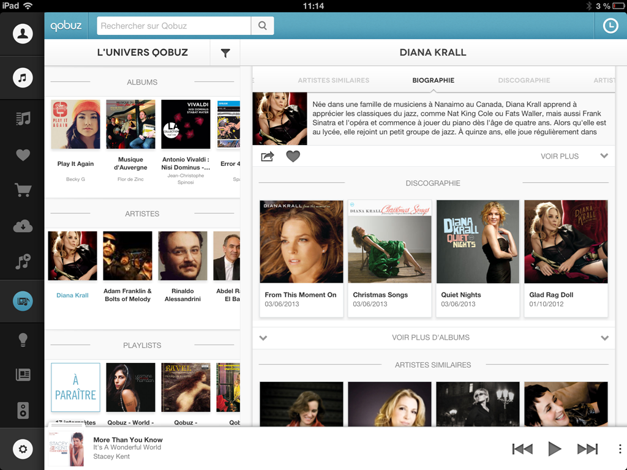627x470 pixels.
Task: Open the music note sidebar icon
Action: pyautogui.click(x=23, y=78)
